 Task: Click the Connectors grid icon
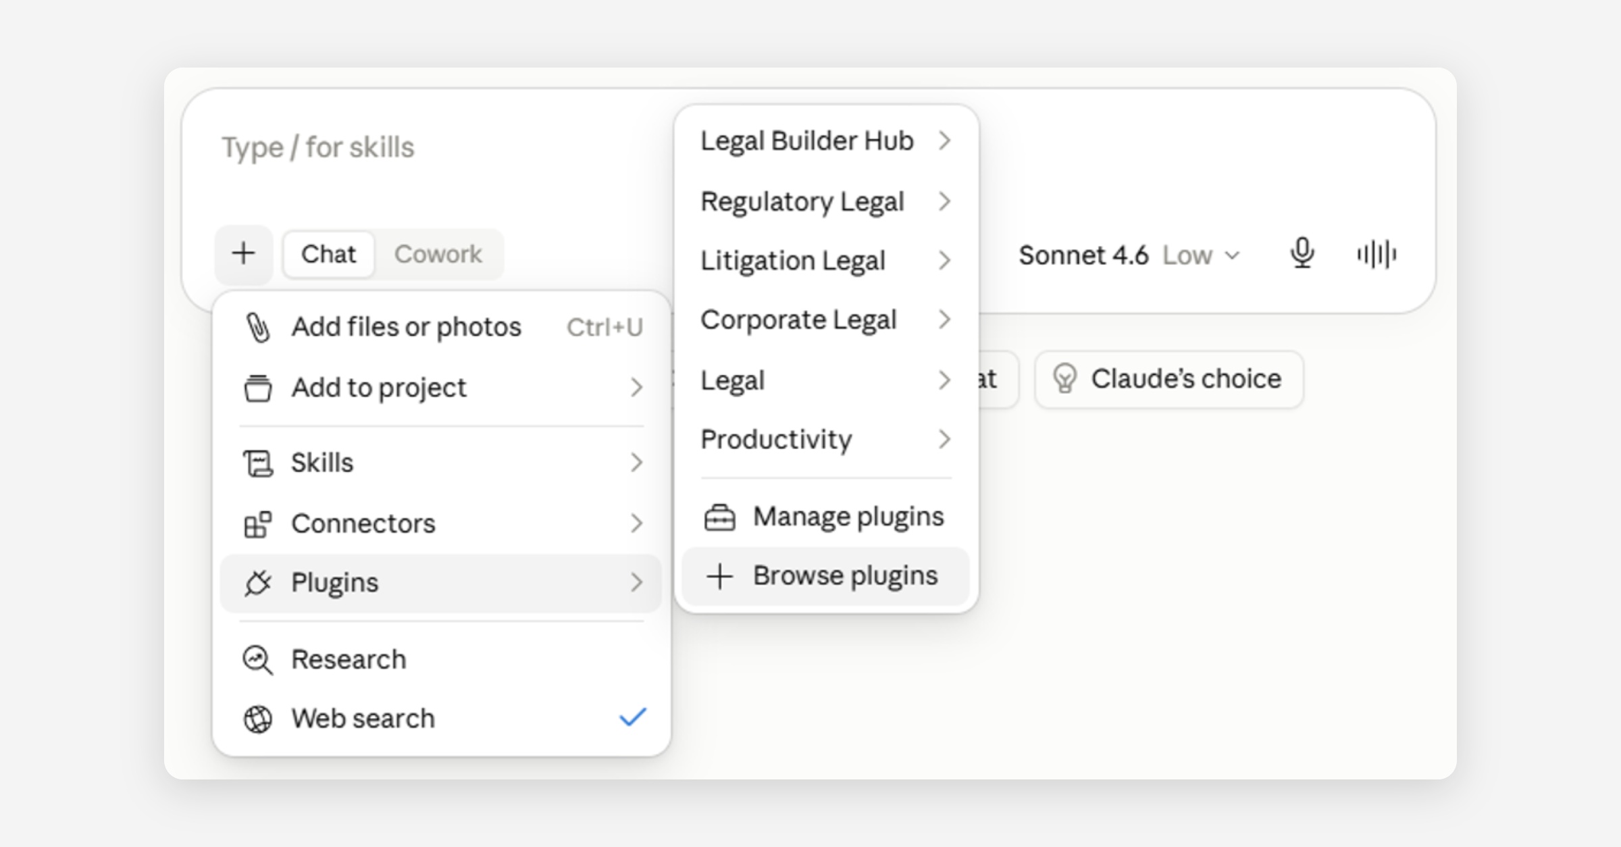click(257, 524)
